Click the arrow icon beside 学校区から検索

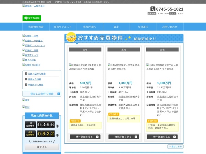pos(26,85)
